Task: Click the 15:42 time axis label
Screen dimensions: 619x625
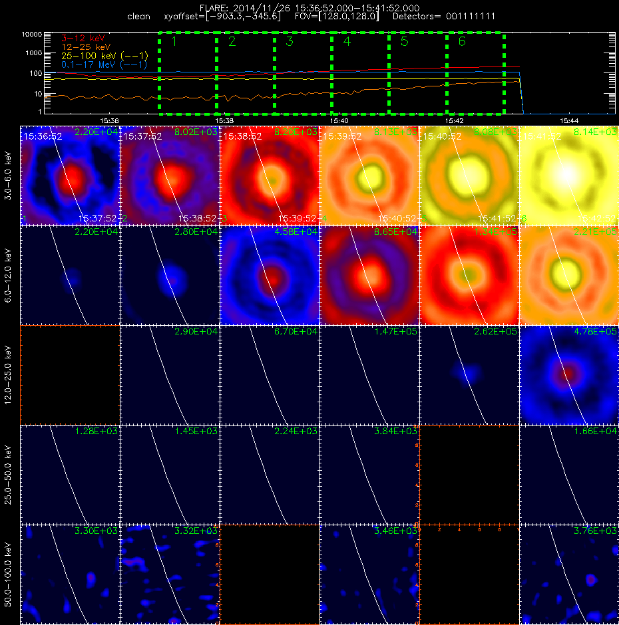Action: (454, 120)
